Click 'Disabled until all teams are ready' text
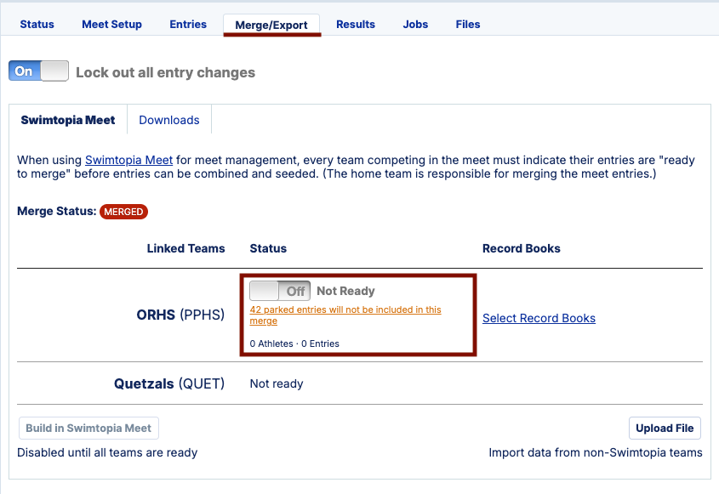This screenshot has width=719, height=494. (107, 452)
